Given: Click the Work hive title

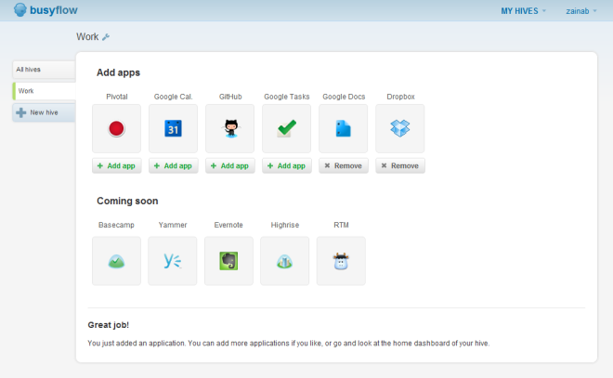Looking at the screenshot, I should coord(87,37).
